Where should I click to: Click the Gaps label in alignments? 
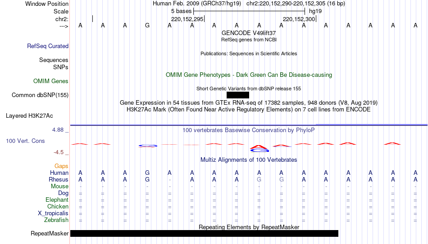(61, 166)
